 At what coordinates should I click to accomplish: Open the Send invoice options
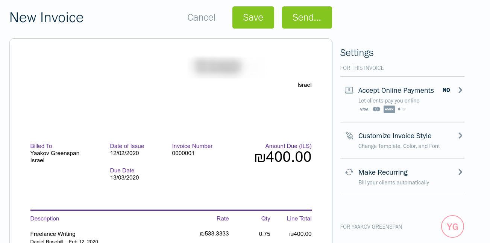pos(307,17)
